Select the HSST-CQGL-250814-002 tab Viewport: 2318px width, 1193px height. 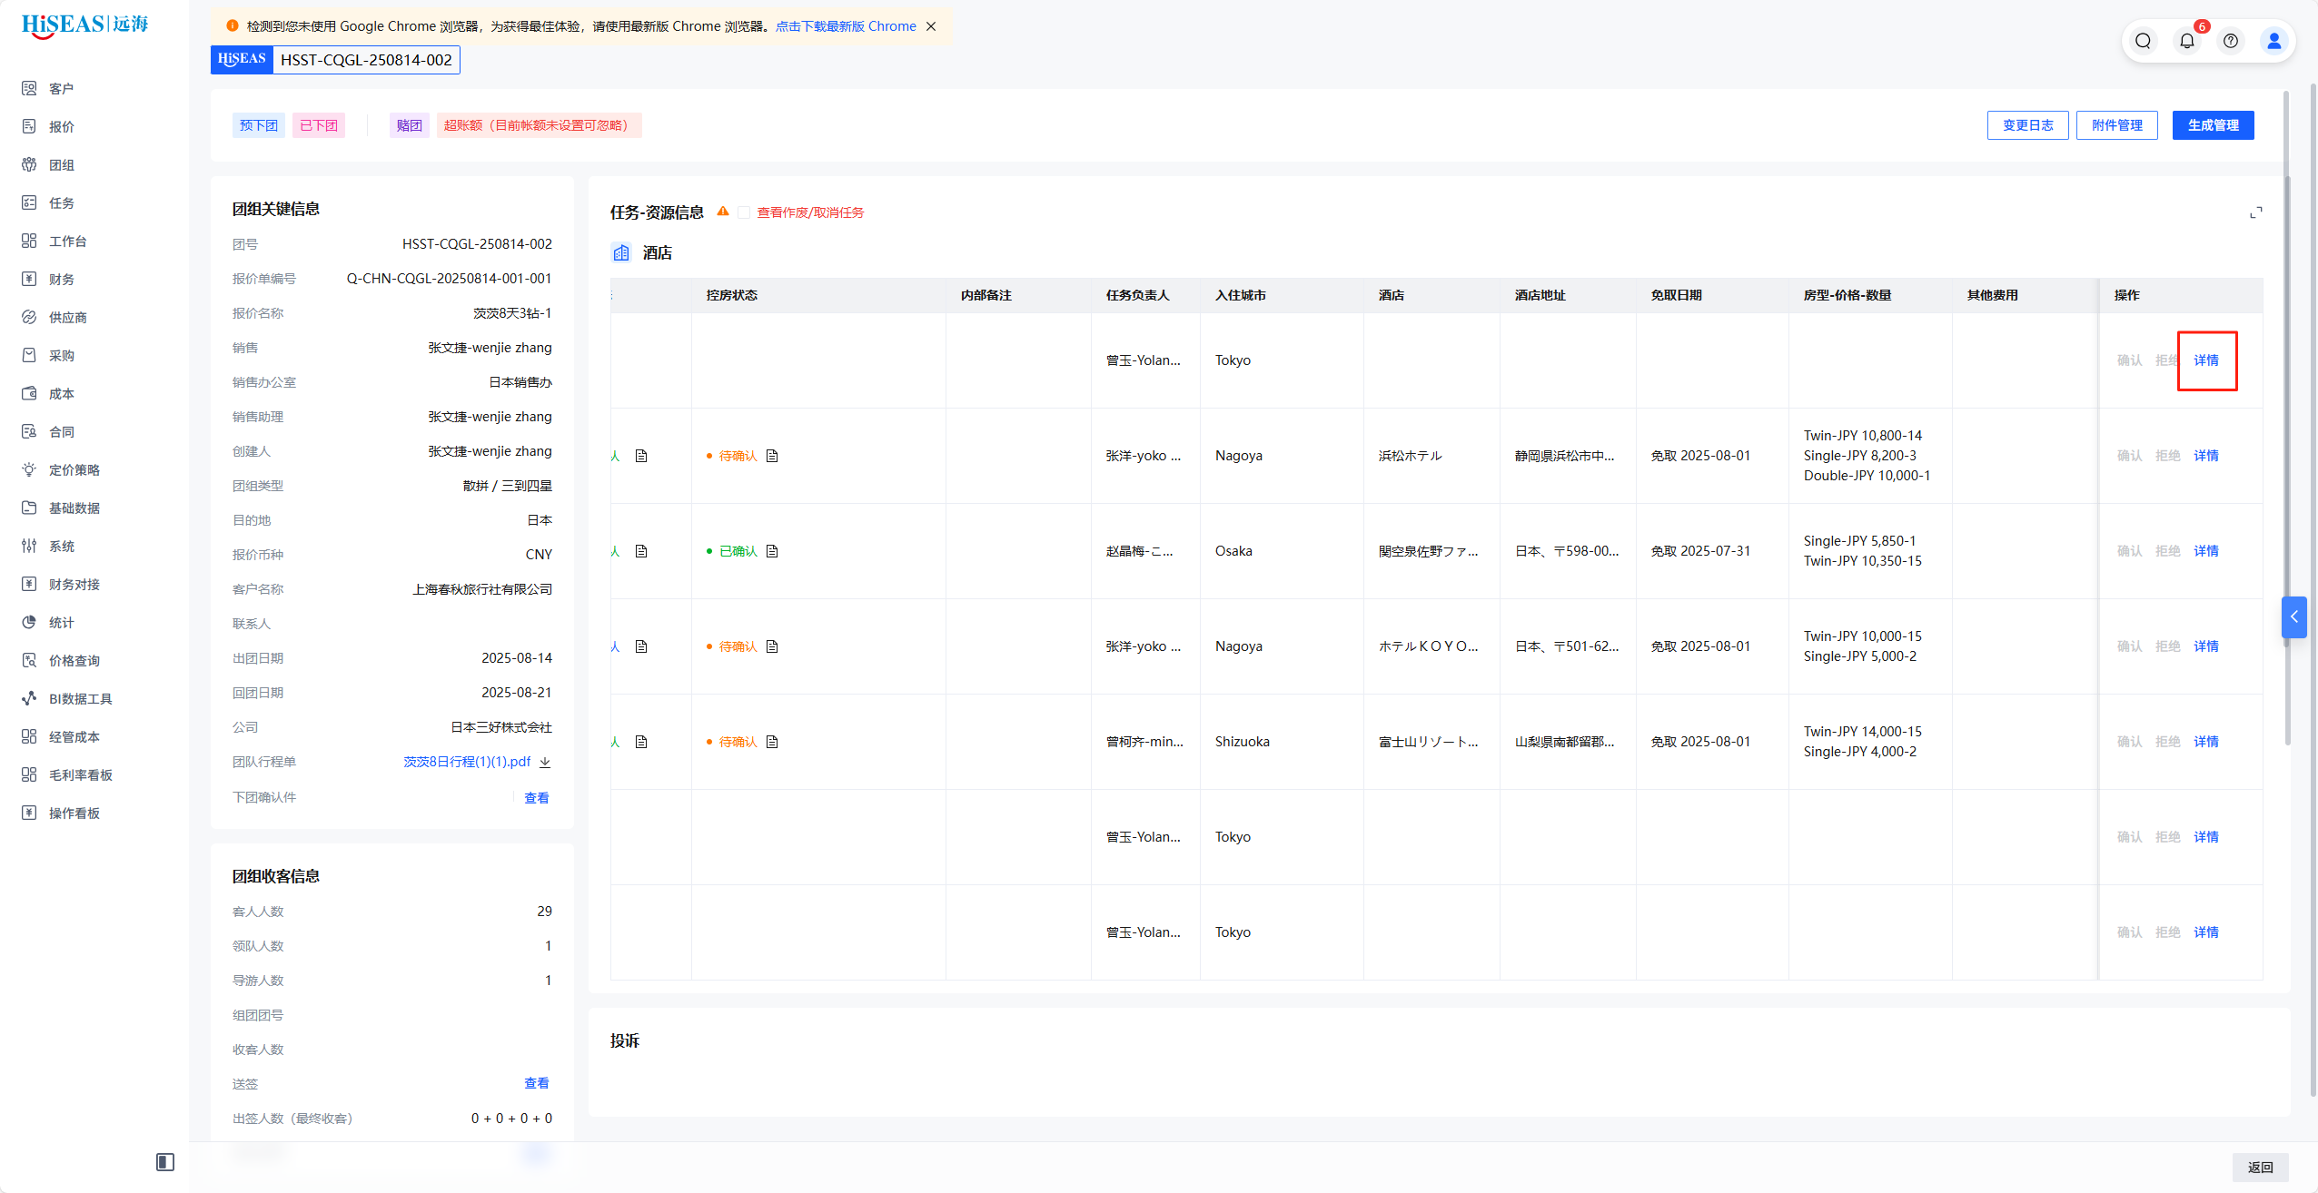tap(365, 60)
